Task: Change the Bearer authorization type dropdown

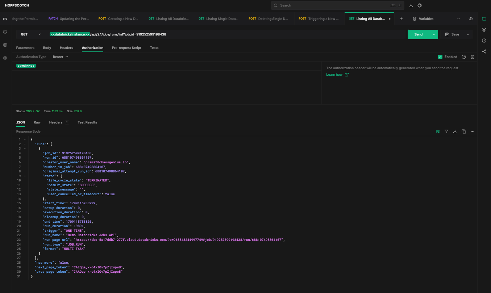Action: [60, 56]
